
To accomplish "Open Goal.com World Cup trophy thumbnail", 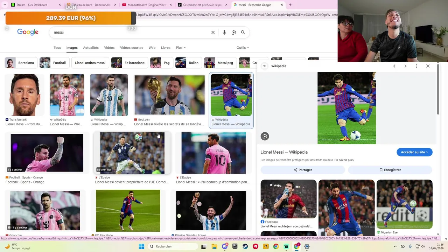I will [x=169, y=95].
